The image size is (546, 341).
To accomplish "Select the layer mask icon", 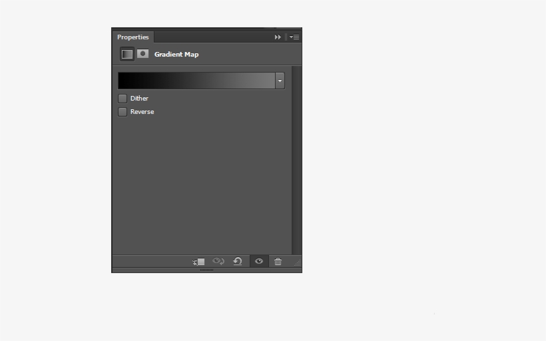I will (x=142, y=54).
